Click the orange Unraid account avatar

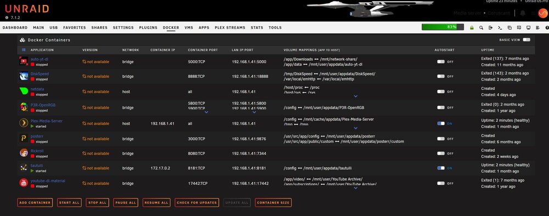pyautogui.click(x=543, y=13)
